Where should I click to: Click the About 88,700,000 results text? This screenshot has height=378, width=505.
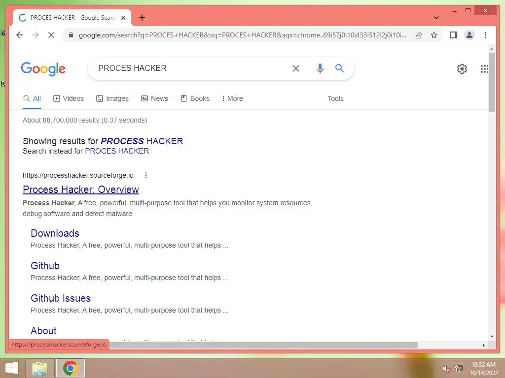[85, 120]
